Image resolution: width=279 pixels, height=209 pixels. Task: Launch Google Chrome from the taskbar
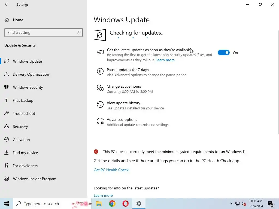click(x=112, y=204)
